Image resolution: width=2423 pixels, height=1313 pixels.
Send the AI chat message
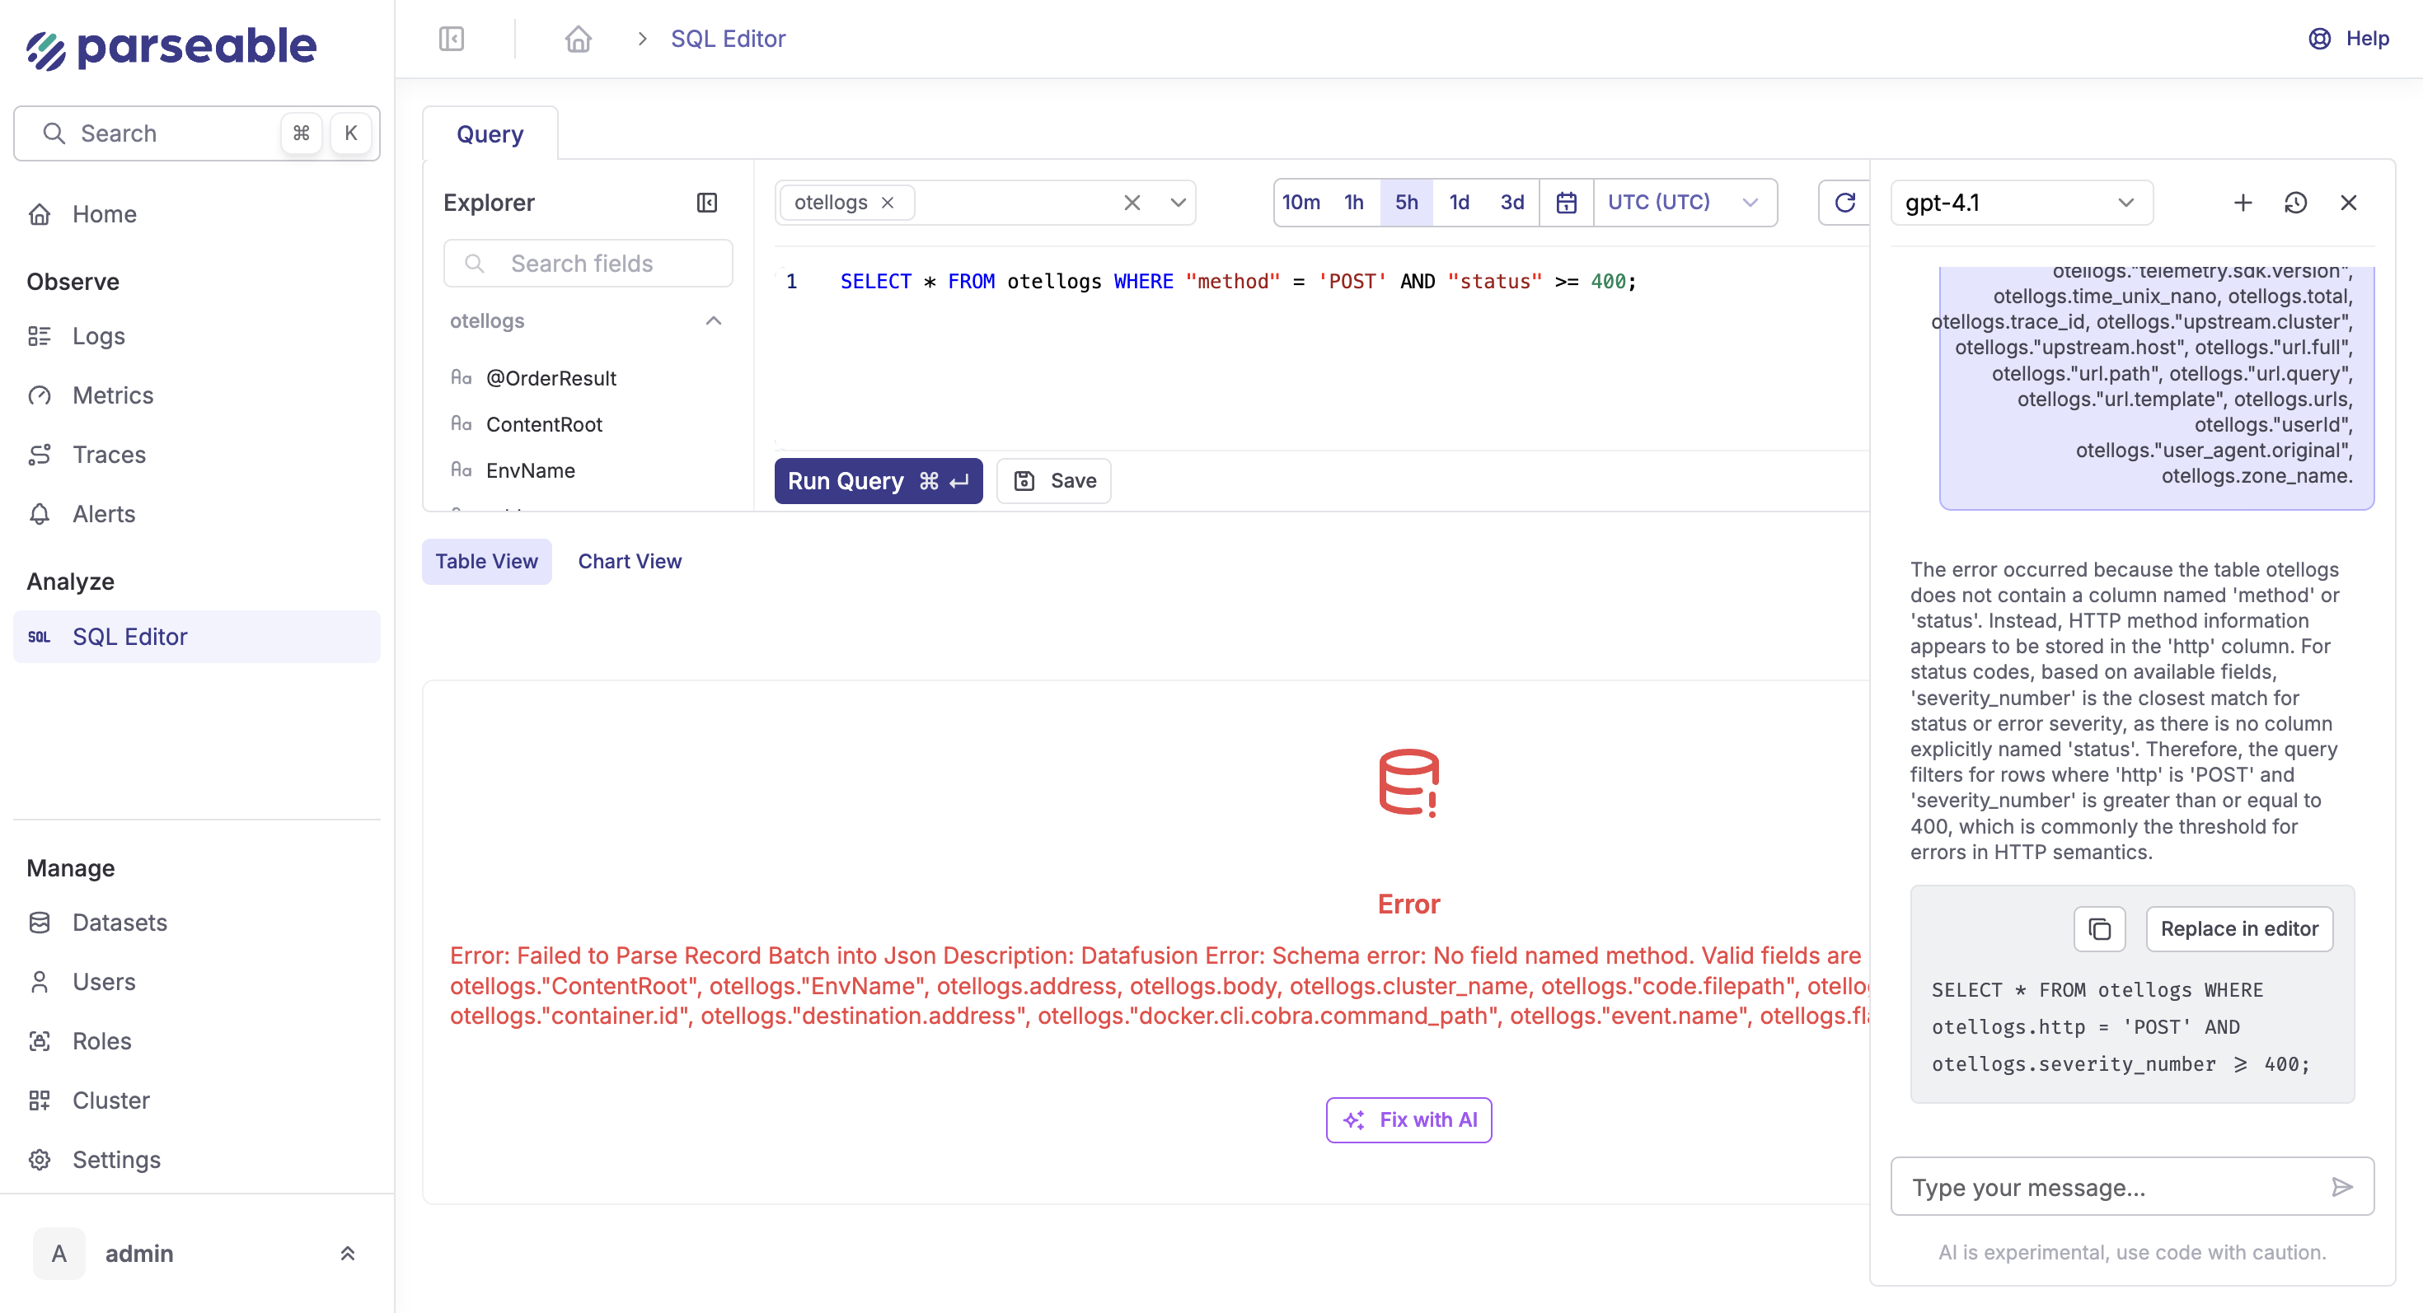click(x=2342, y=1186)
